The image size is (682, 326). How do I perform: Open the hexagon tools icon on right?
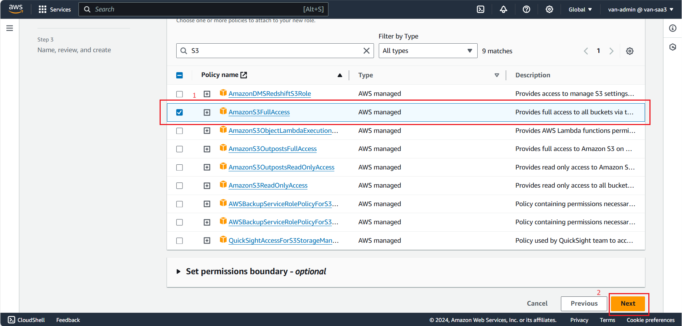point(673,47)
